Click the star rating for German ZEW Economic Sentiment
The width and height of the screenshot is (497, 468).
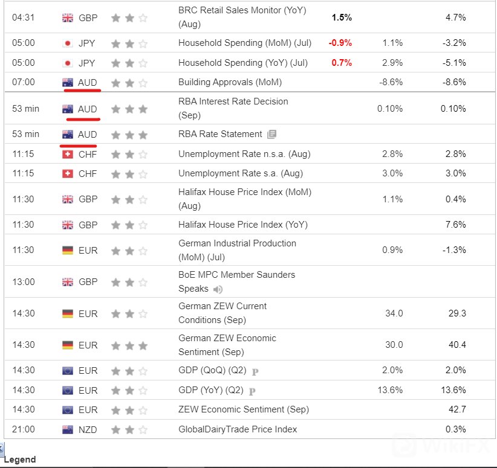[x=129, y=345]
